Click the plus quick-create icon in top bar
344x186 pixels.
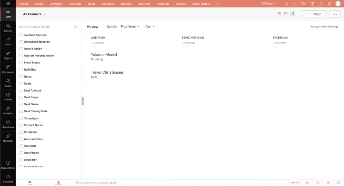pos(295,4)
